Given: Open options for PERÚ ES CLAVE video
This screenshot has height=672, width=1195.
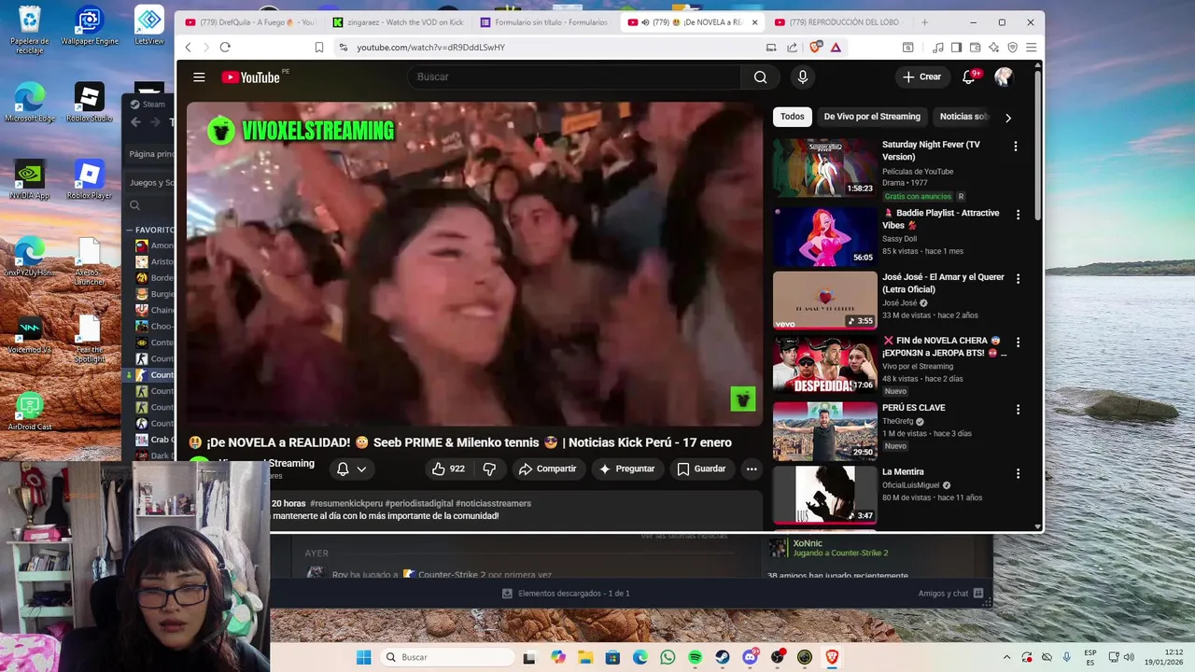Looking at the screenshot, I should [1018, 410].
